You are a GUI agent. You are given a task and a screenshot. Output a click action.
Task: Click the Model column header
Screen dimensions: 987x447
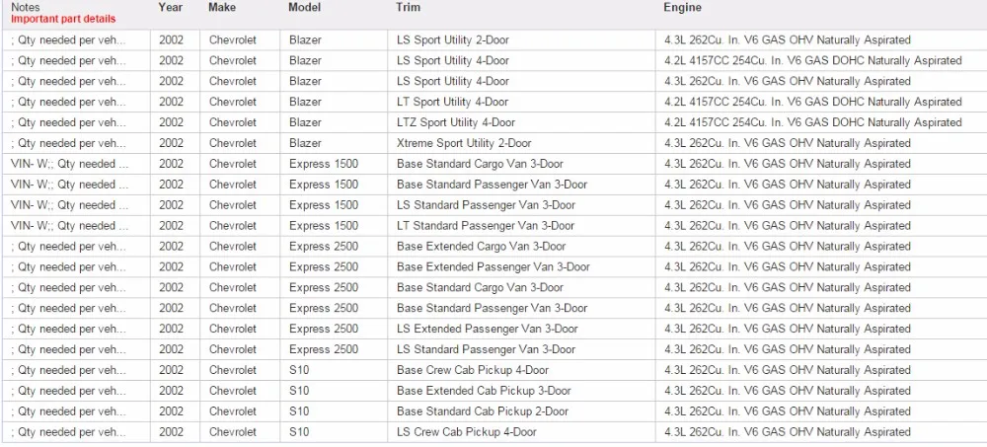pyautogui.click(x=304, y=8)
